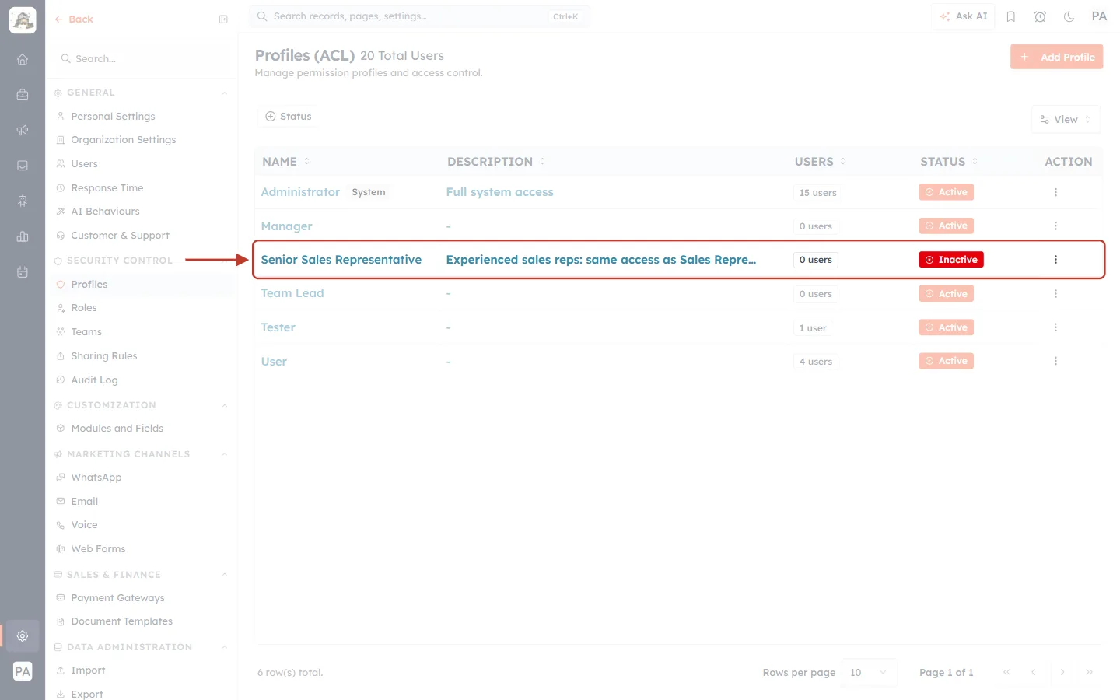Click the Inactive status badge

click(951, 260)
